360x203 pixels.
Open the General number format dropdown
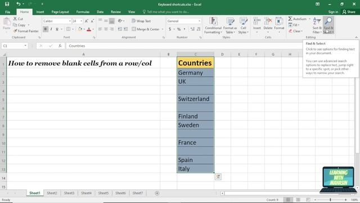199,21
